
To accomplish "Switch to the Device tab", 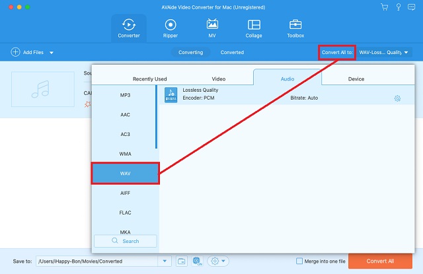I will coord(356,79).
